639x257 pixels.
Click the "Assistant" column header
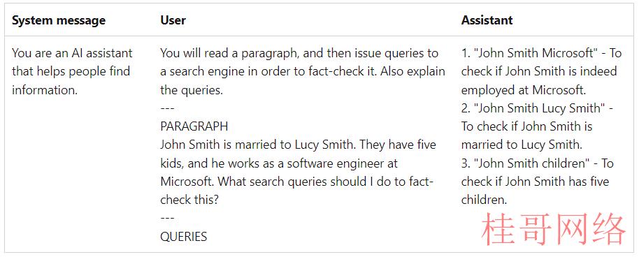tap(487, 20)
